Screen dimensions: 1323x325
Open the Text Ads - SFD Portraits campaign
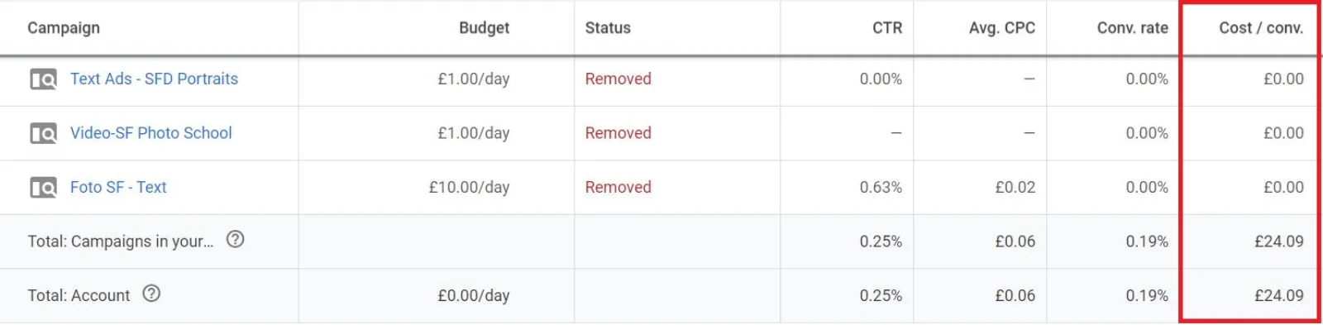pos(154,79)
